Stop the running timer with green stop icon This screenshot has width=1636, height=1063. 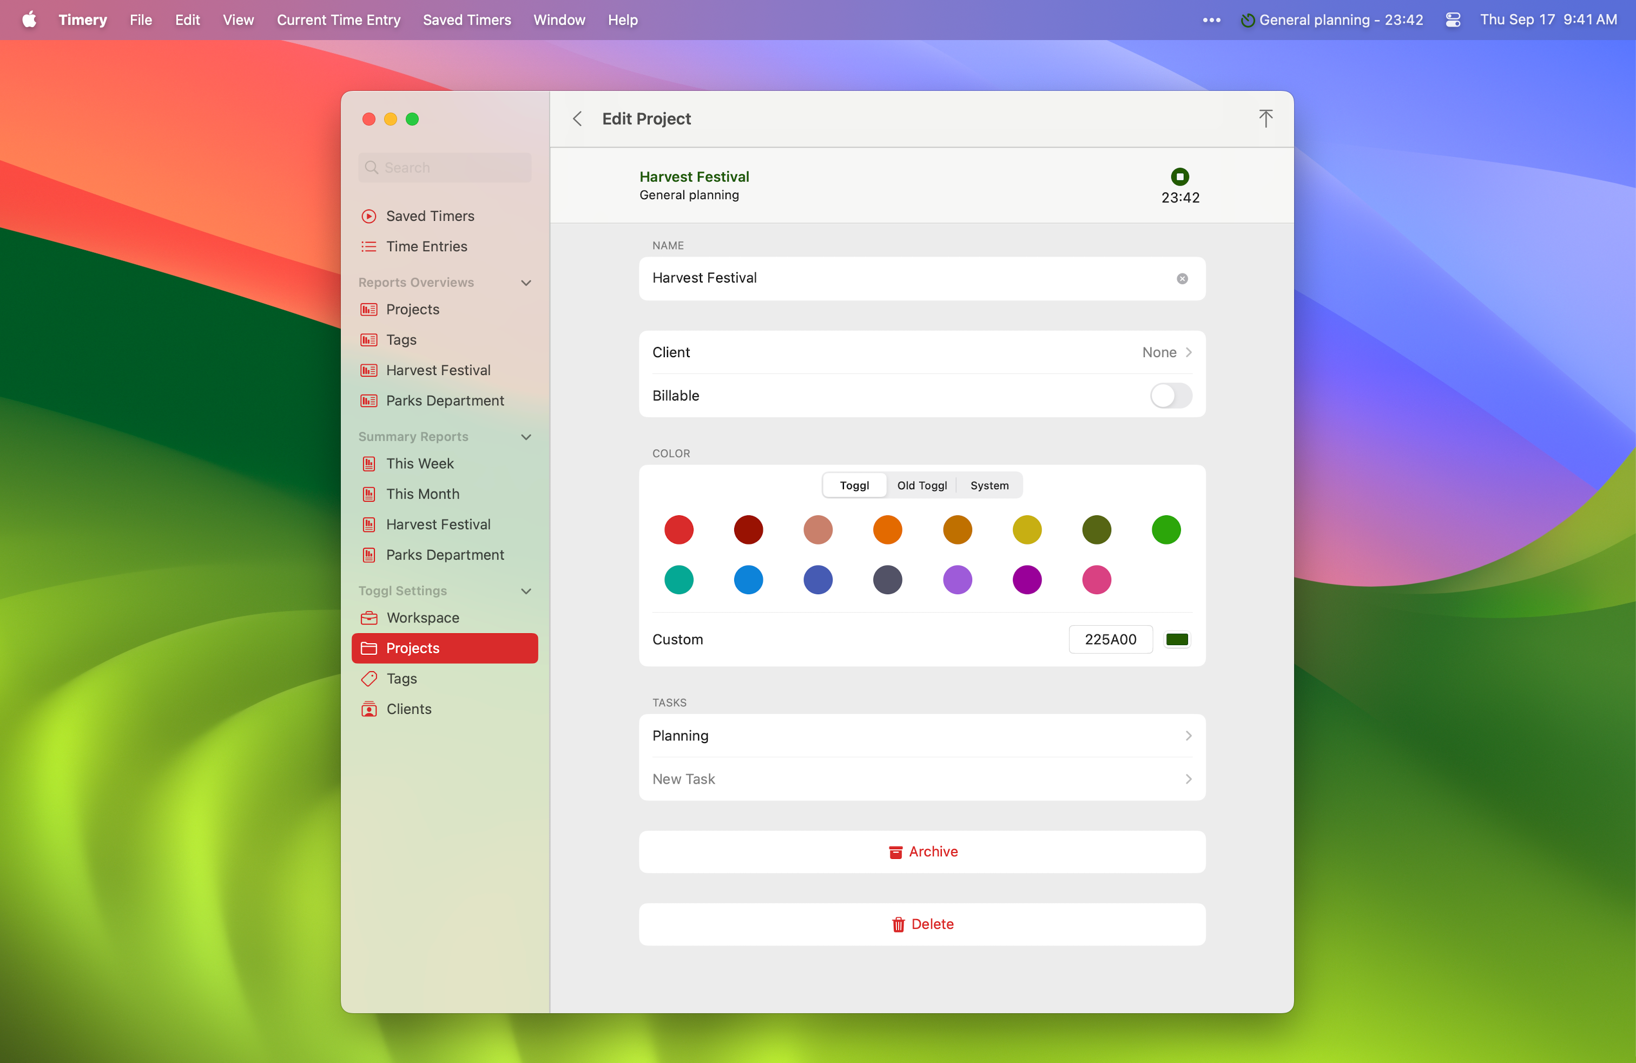tap(1179, 176)
